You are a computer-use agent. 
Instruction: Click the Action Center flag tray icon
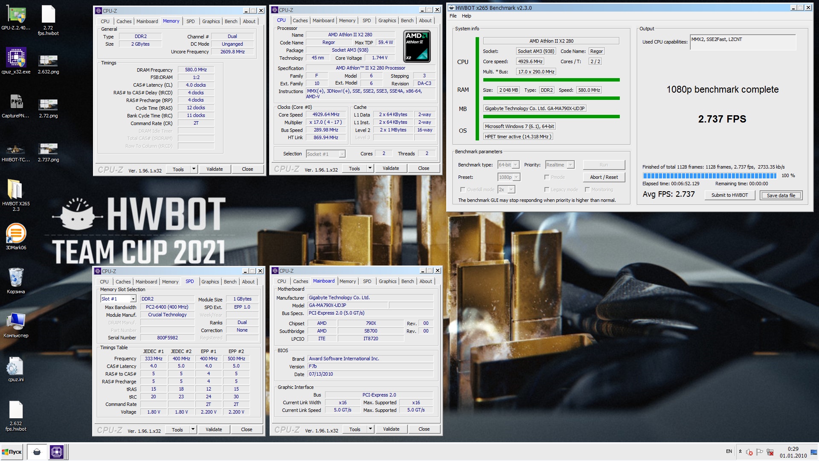[759, 452]
